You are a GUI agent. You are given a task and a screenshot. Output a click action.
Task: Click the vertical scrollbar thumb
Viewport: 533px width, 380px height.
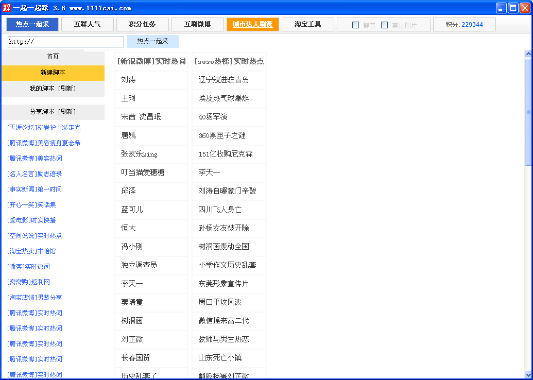[528, 112]
